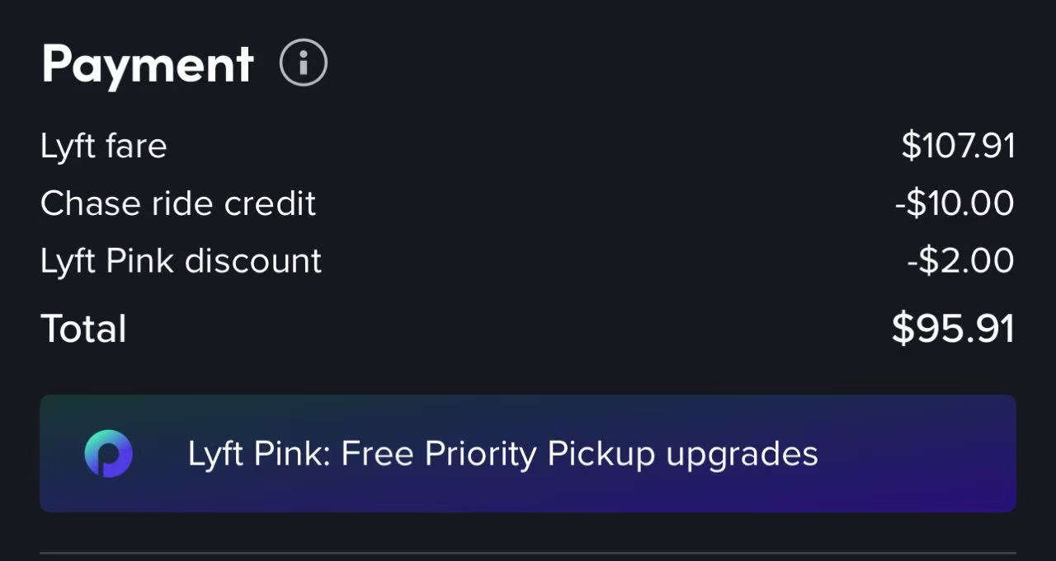Select the Chase ride credit row label

[178, 203]
